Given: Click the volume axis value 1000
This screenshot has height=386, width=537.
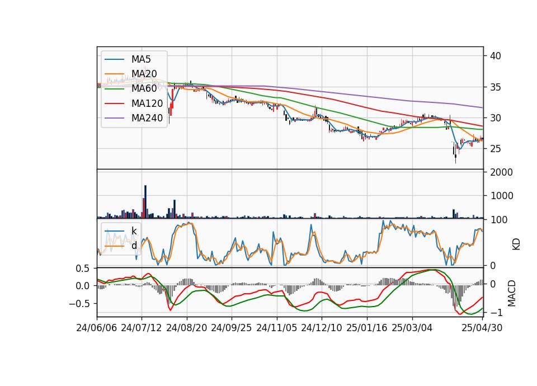Looking at the screenshot, I should coord(501,196).
